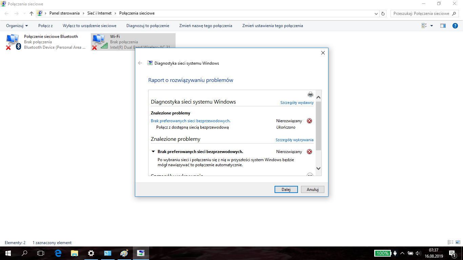Screen dimensions: 463x260
Task: Launch Microsoft Edge from the taskbar
Action: coord(58,253)
